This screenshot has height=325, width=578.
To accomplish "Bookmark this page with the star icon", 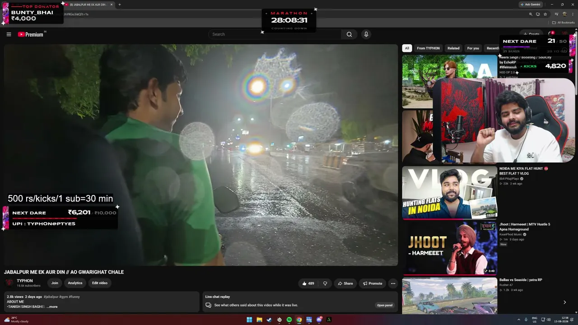I will [x=545, y=14].
